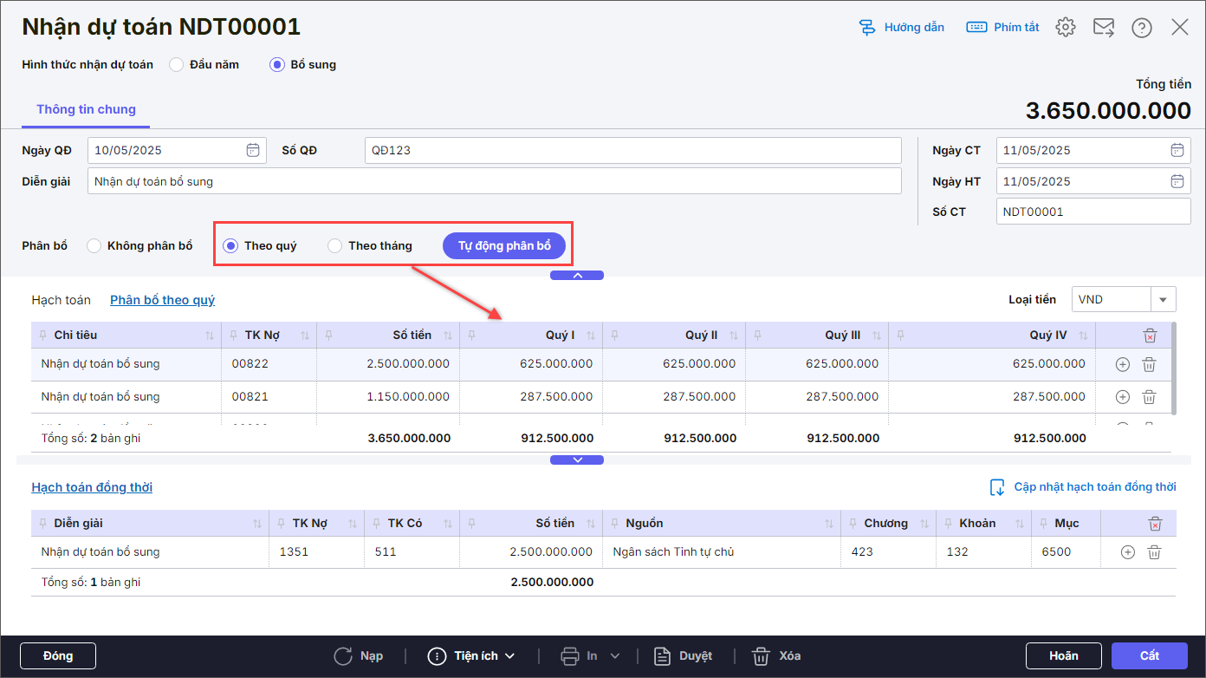The image size is (1206, 678).
Task: Click the Diễn giải text field
Action: point(494,181)
